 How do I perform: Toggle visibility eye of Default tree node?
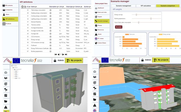click(13, 68)
